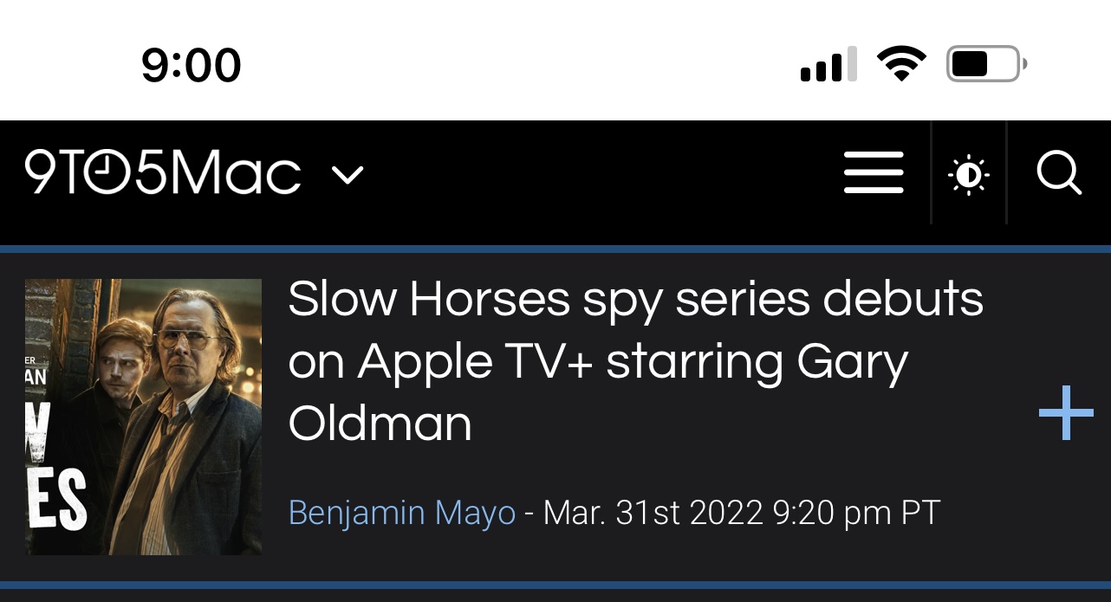Open the hamburger menu
Screen dimensions: 1111x602
pyautogui.click(x=874, y=173)
